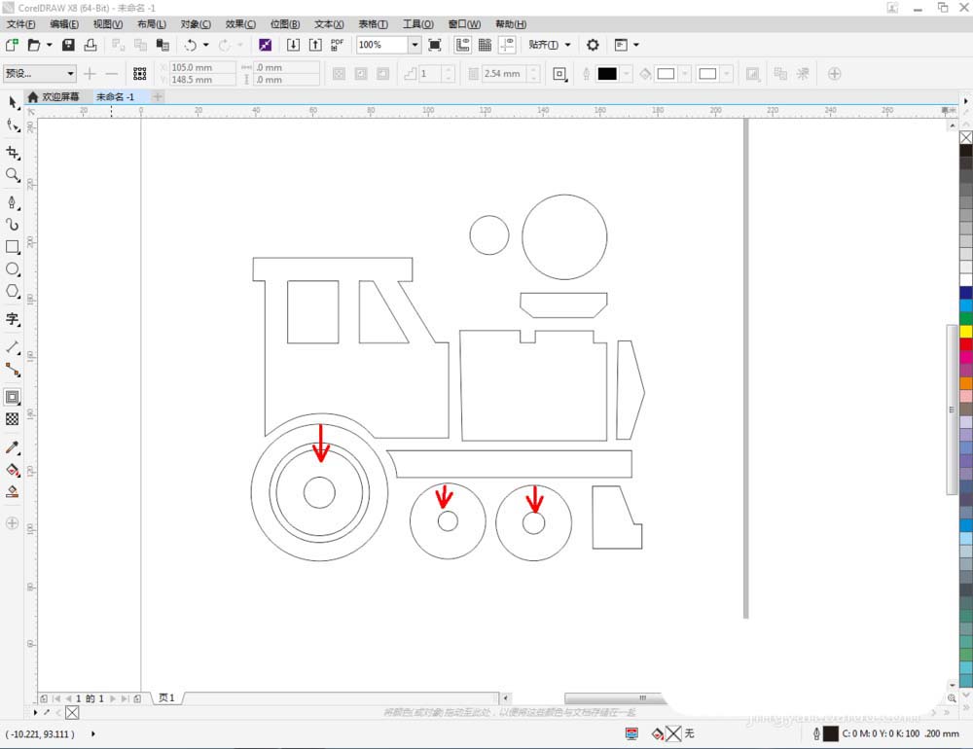Open the application launcher dropdown arrow
The height and width of the screenshot is (749, 973).
[x=636, y=45]
